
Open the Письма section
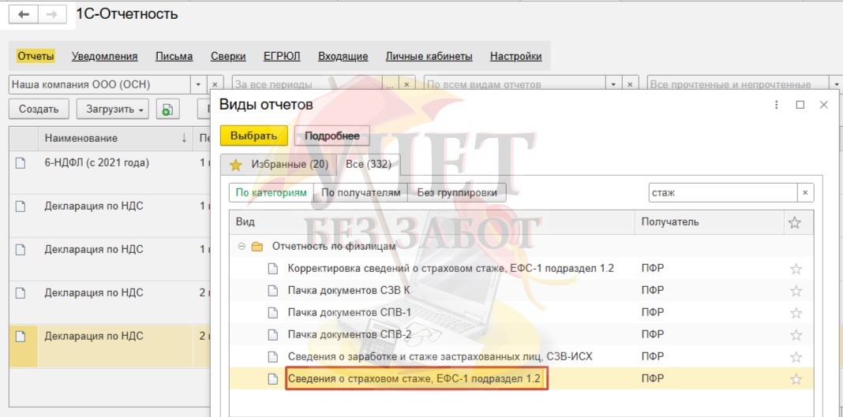click(x=174, y=56)
